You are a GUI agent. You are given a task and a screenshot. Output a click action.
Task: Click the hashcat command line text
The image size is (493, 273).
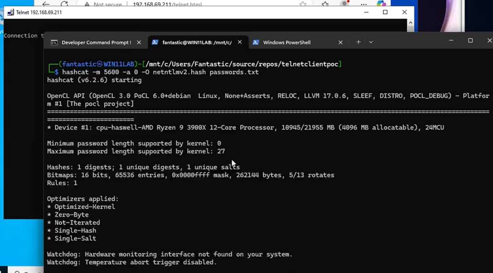coord(160,72)
